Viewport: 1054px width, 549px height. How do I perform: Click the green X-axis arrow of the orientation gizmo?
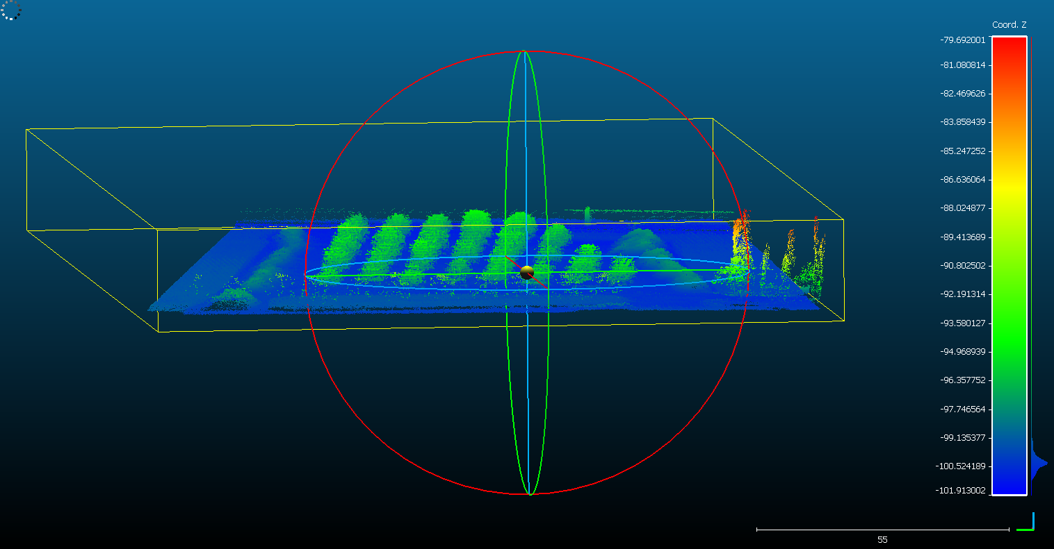click(1025, 530)
